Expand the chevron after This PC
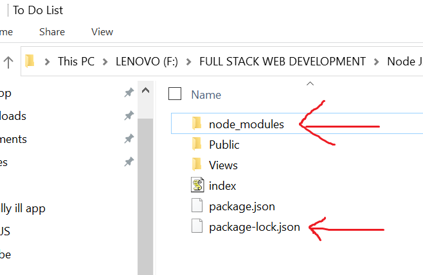This screenshot has width=423, height=275. [105, 62]
